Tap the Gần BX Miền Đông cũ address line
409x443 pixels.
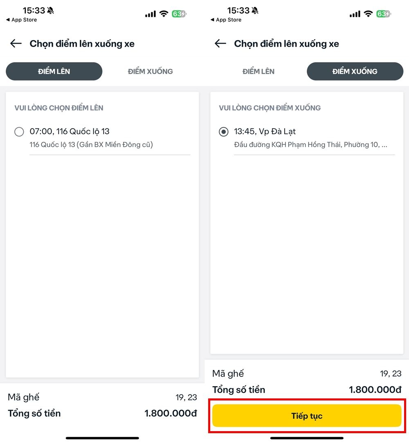91,144
